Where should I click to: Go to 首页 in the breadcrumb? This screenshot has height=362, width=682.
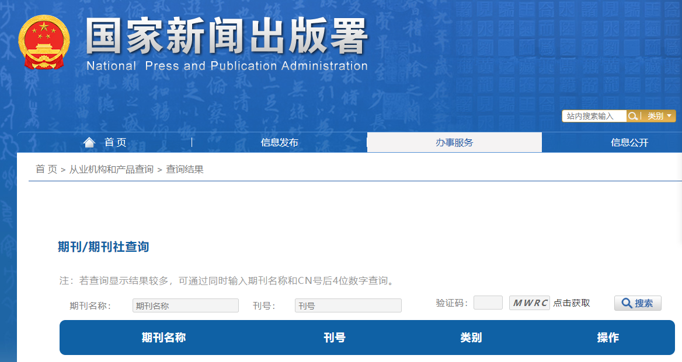point(47,169)
